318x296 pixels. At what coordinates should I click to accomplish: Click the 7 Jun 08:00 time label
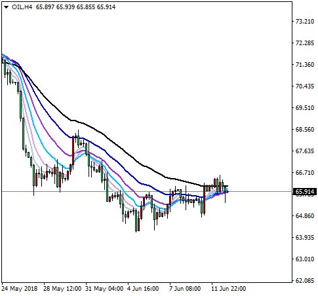click(185, 289)
